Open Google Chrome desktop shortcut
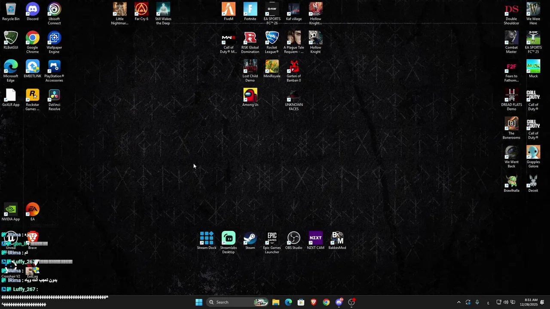Image resolution: width=550 pixels, height=309 pixels. tap(33, 42)
